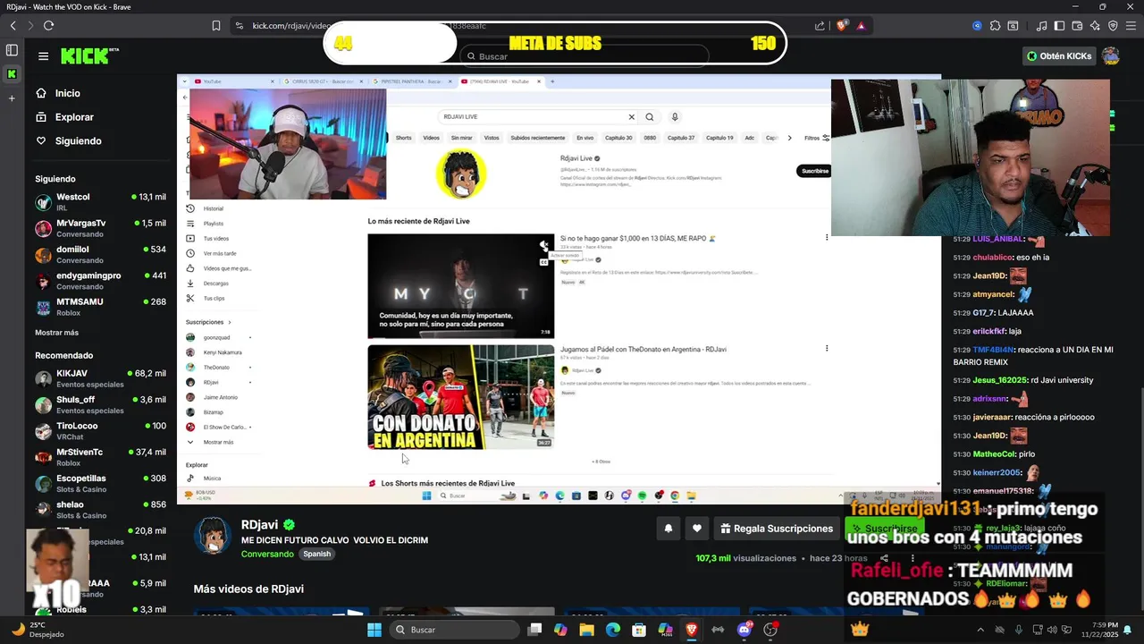This screenshot has height=644, width=1144.
Task: Bookmark this page in Brave
Action: pos(215,26)
